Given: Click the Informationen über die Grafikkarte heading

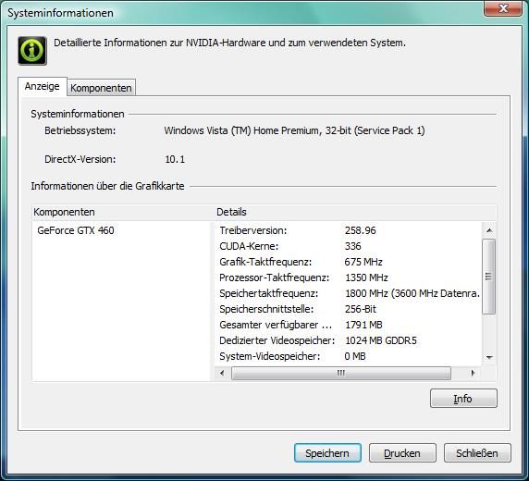Looking at the screenshot, I should coord(107,186).
